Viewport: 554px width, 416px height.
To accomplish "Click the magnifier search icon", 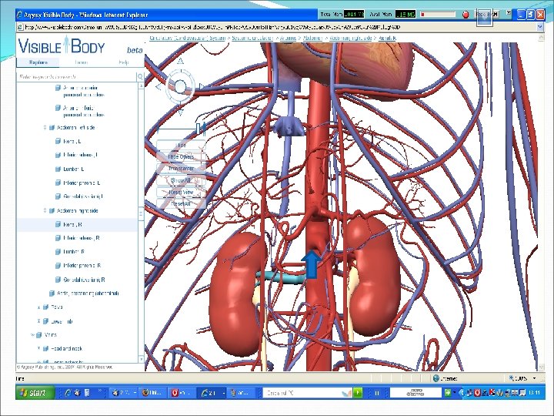I will [x=140, y=76].
